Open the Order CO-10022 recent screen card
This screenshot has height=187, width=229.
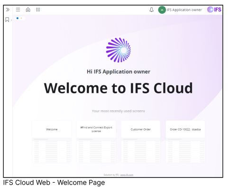[185, 142]
